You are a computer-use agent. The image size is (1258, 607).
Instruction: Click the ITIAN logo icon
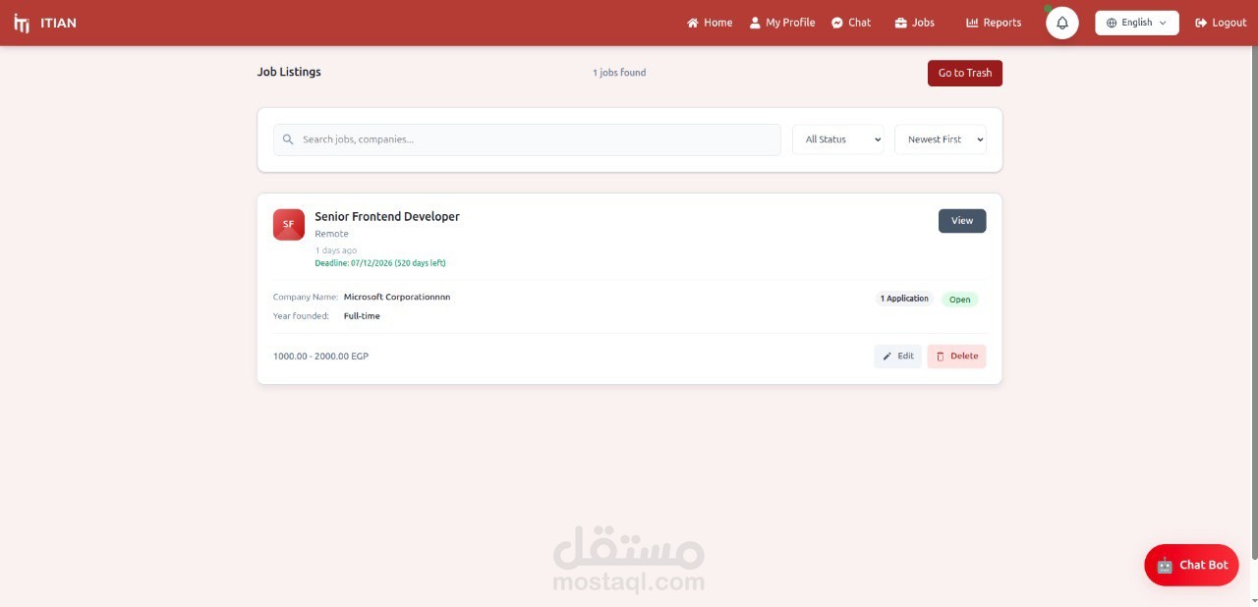22,23
